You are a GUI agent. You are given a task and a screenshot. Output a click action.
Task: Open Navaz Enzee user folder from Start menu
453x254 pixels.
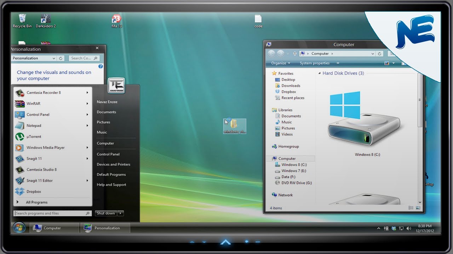[107, 102]
